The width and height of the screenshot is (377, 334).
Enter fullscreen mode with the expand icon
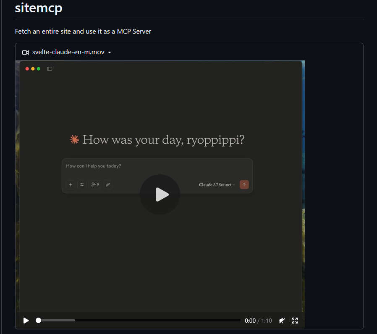(x=295, y=321)
